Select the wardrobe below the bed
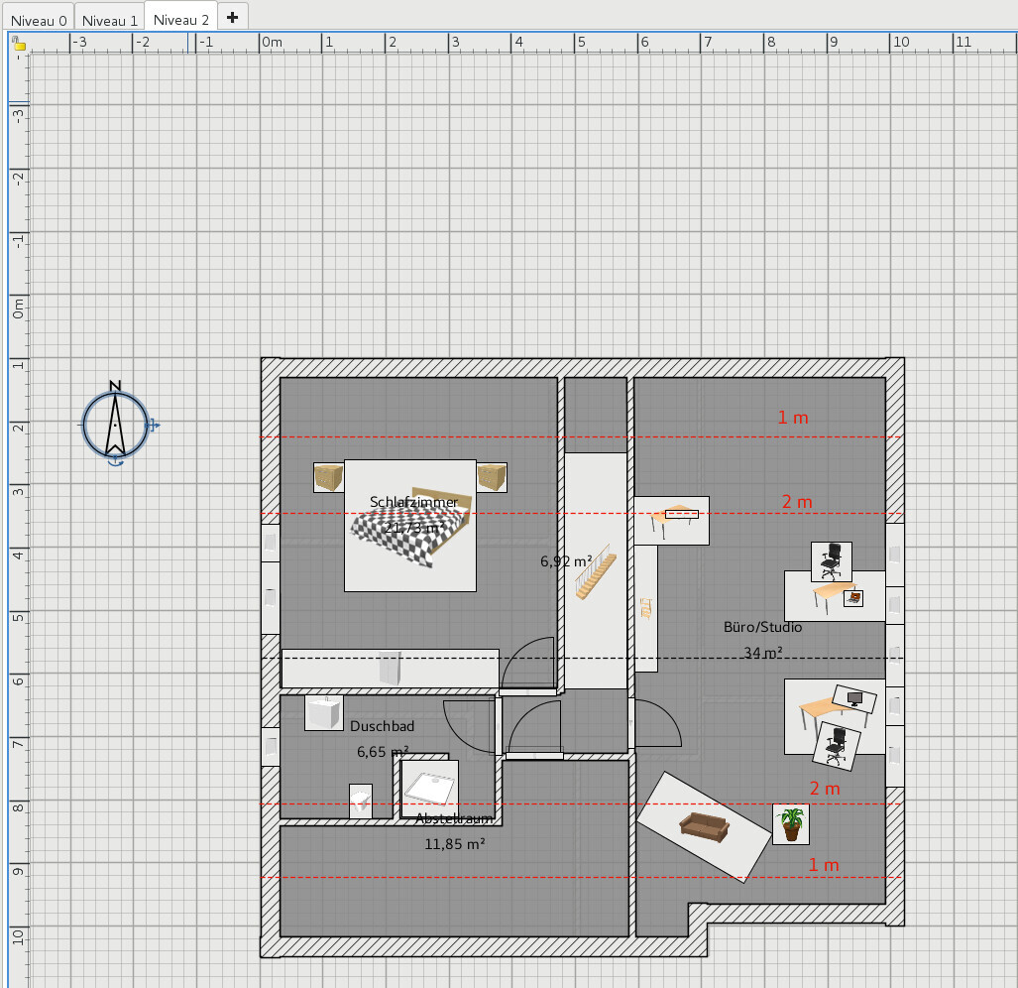This screenshot has width=1018, height=988. (x=390, y=668)
